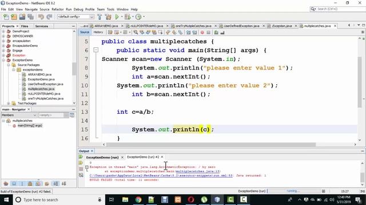Click the Windows Start button

6,200
